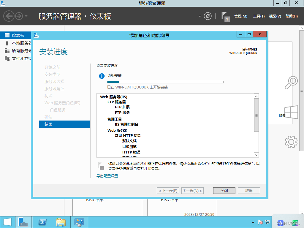Select the 确认 wizard step
Image resolution: width=304 pixels, height=228 pixels.
(48, 117)
